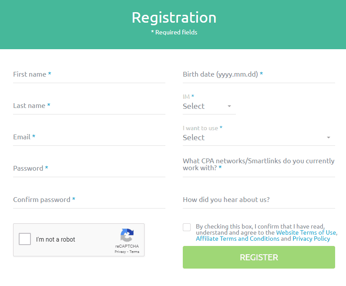
Task: Expand the I want to use dropdown
Action: [x=259, y=138]
